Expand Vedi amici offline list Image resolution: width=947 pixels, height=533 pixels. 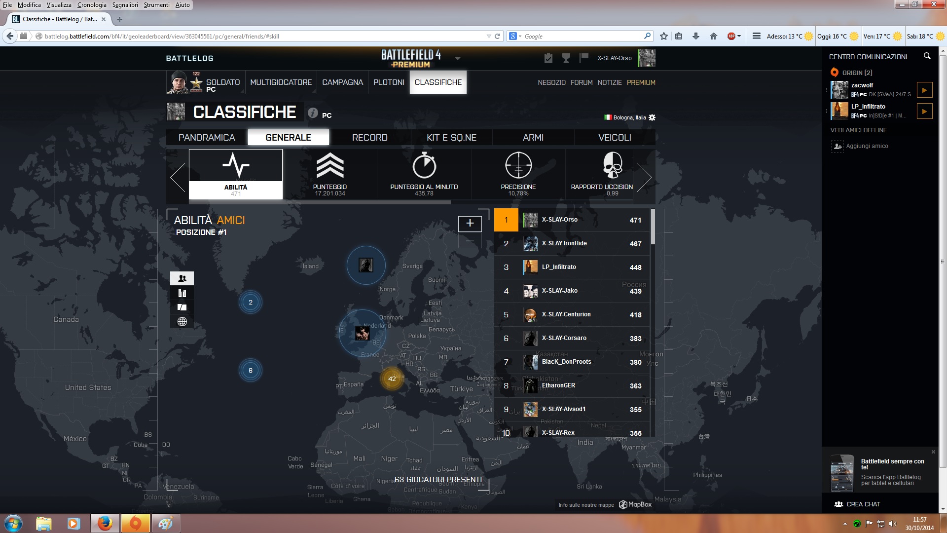click(859, 130)
